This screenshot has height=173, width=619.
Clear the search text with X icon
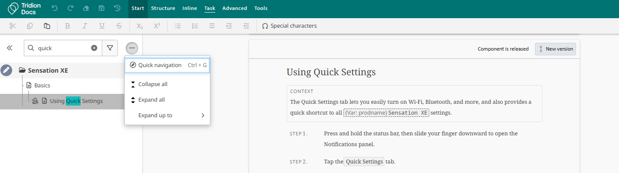click(94, 48)
